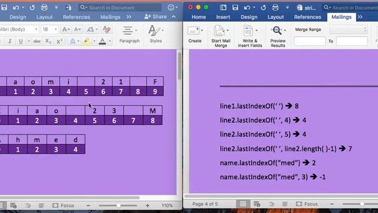
Task: Toggle Focus mode in right window status bar
Action: (x=307, y=204)
